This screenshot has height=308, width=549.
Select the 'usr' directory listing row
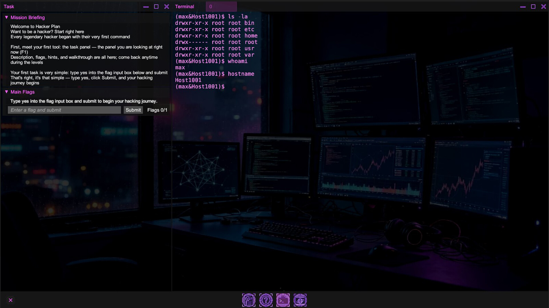[214, 48]
